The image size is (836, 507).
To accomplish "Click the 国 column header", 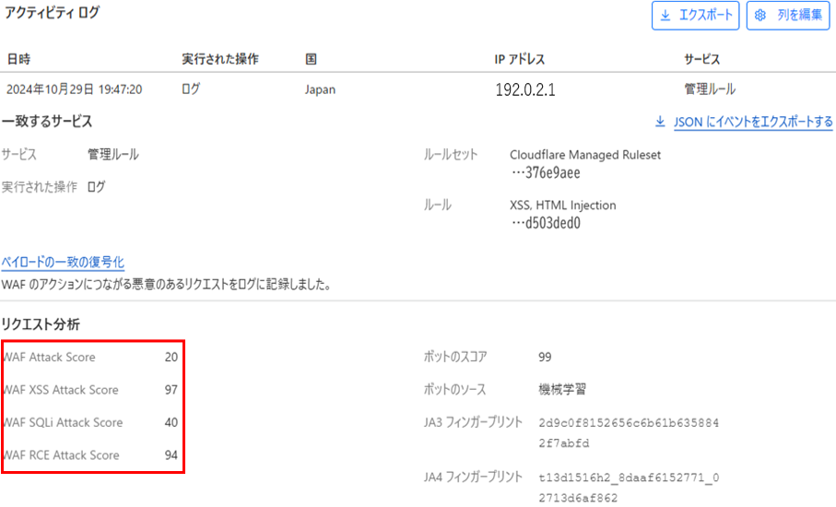I will coord(312,59).
